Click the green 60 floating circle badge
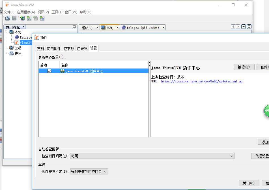The image size is (269, 190). (x=266, y=111)
